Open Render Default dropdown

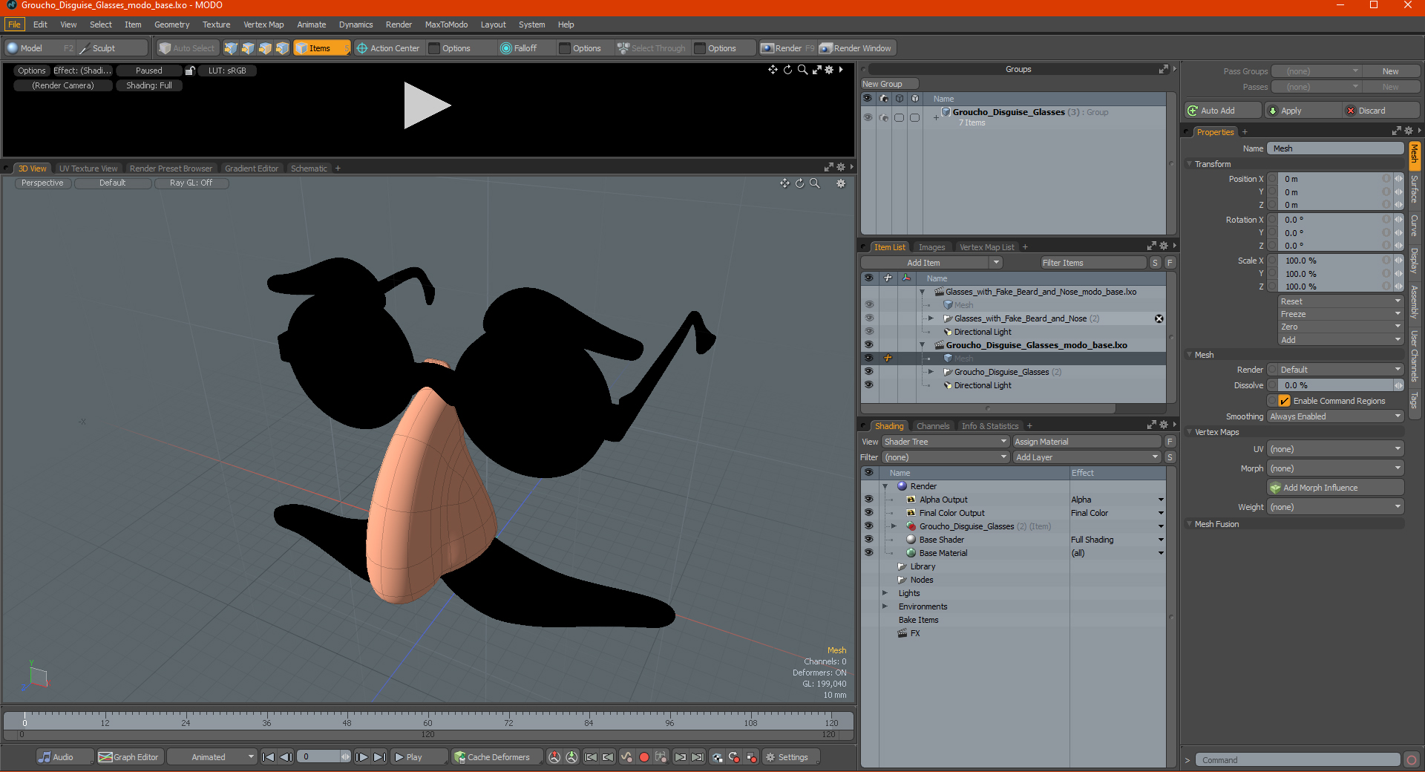point(1335,370)
